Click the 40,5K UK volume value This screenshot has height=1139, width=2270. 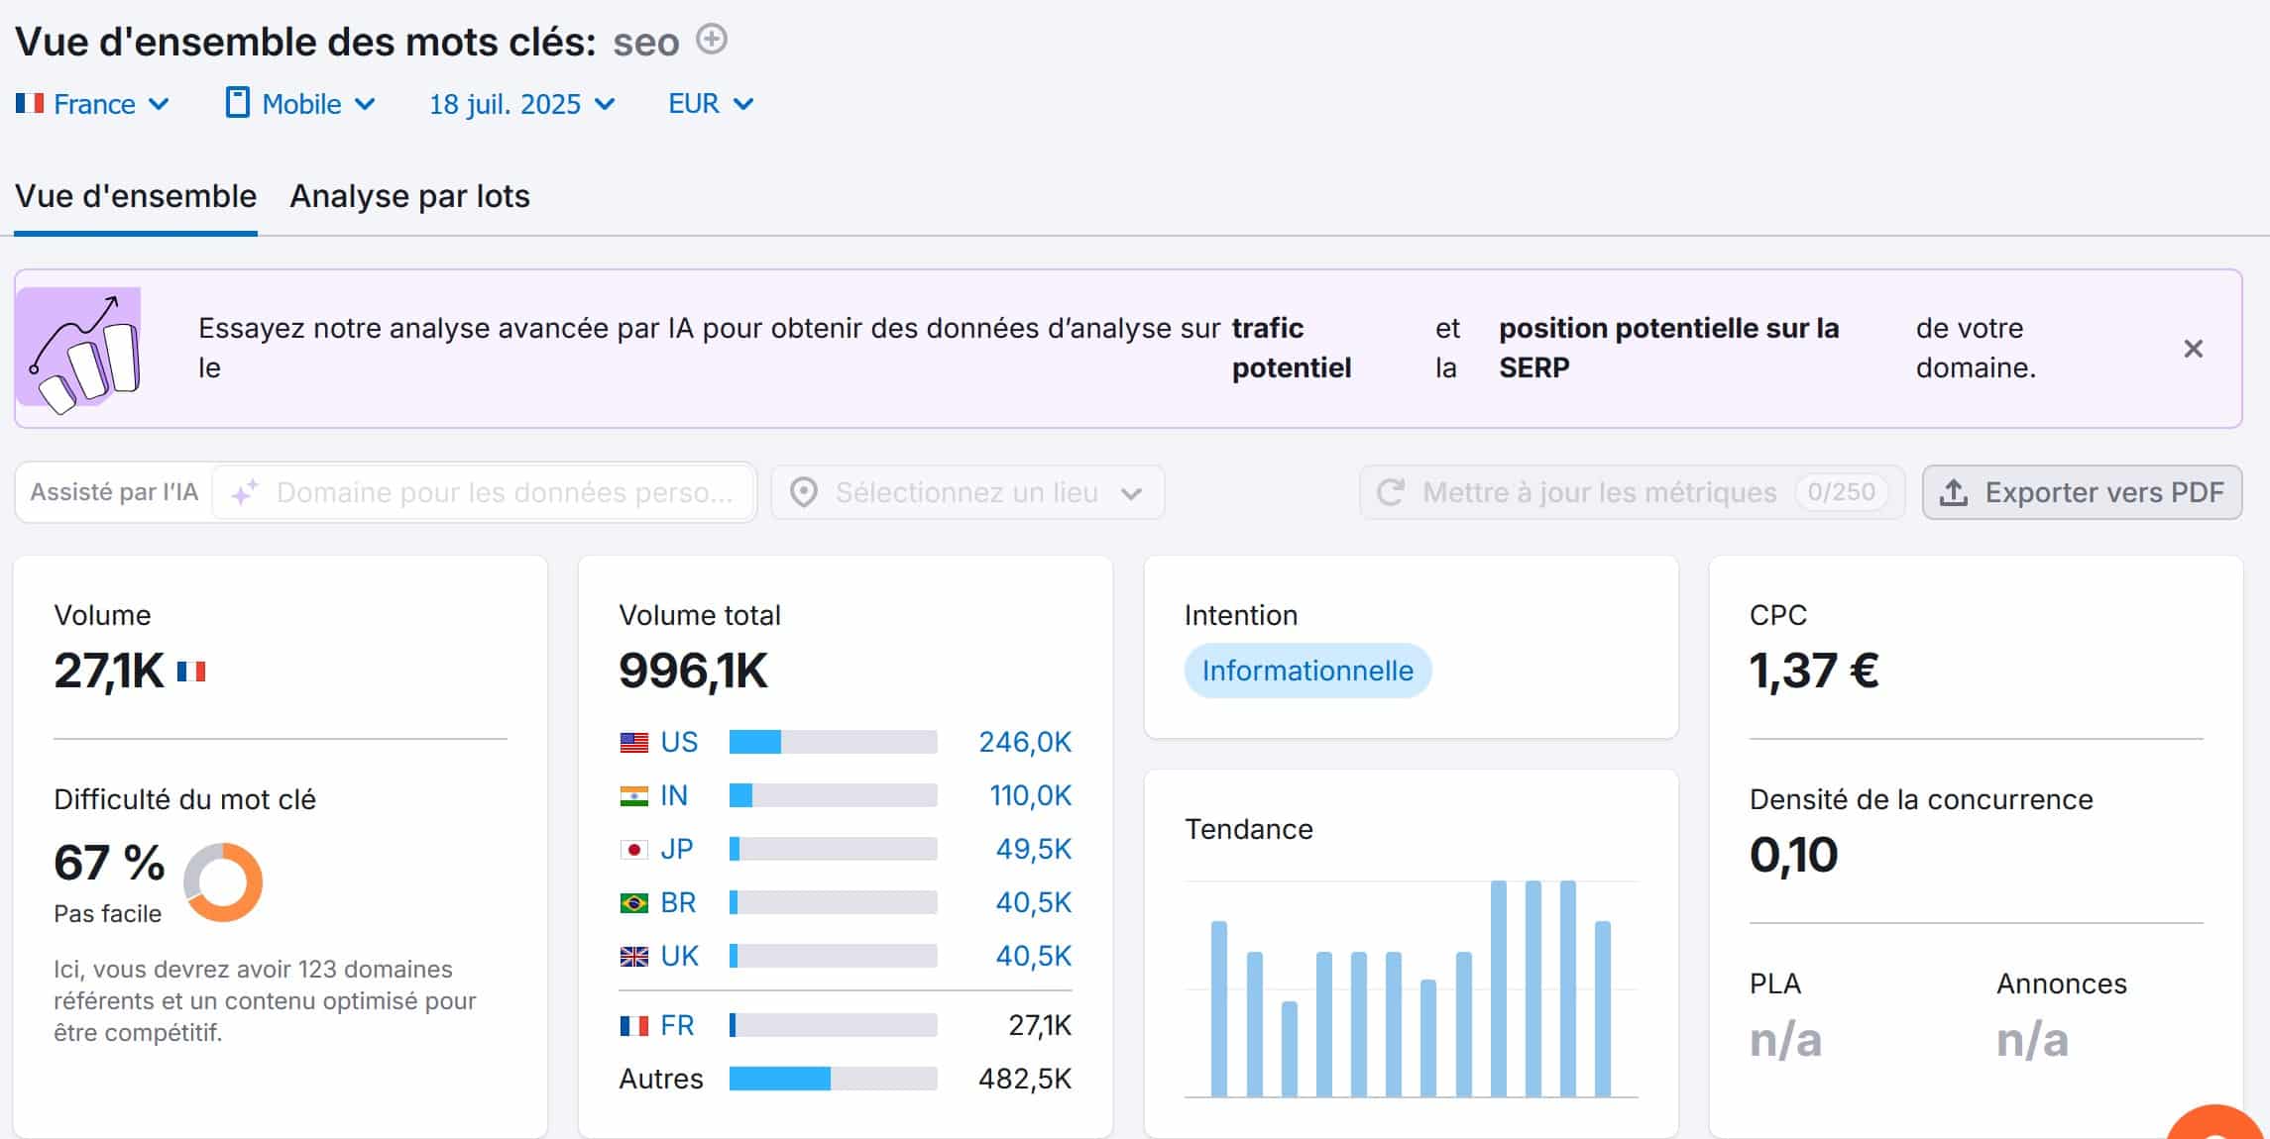[1034, 956]
